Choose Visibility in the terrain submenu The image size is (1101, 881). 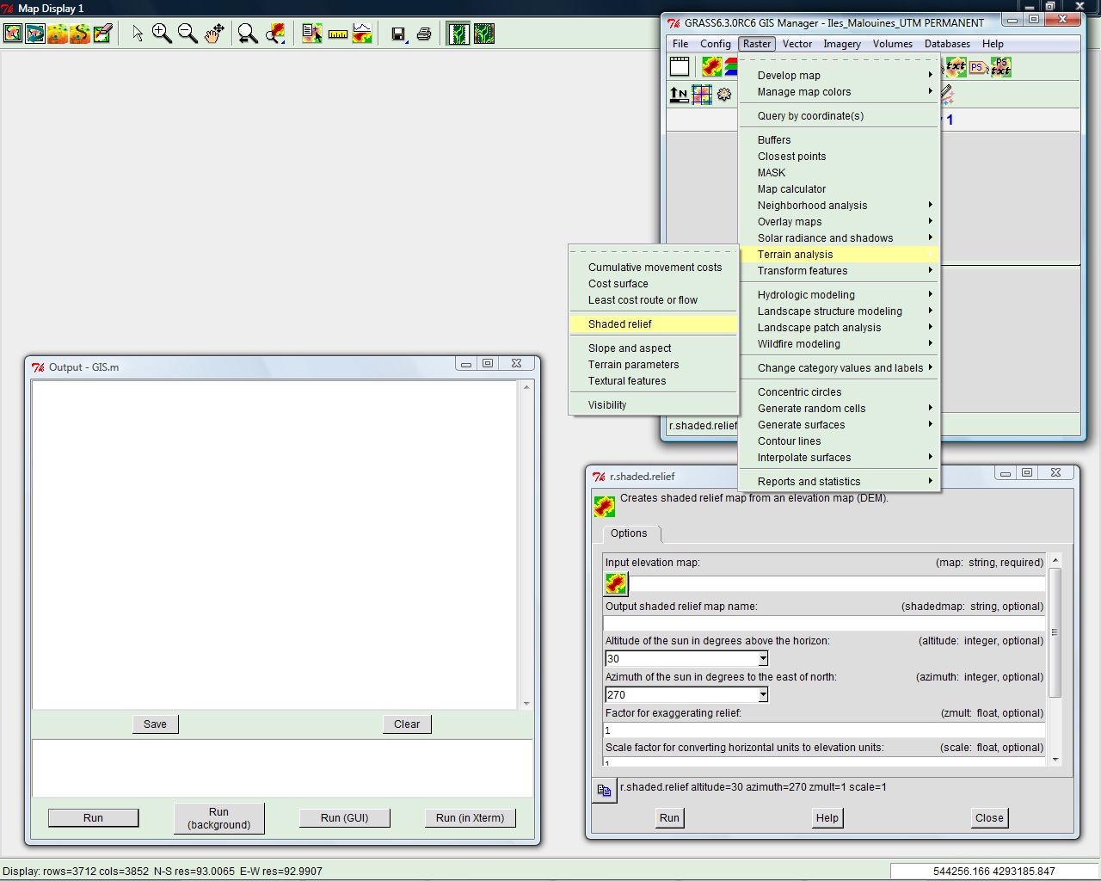[x=654, y=405]
